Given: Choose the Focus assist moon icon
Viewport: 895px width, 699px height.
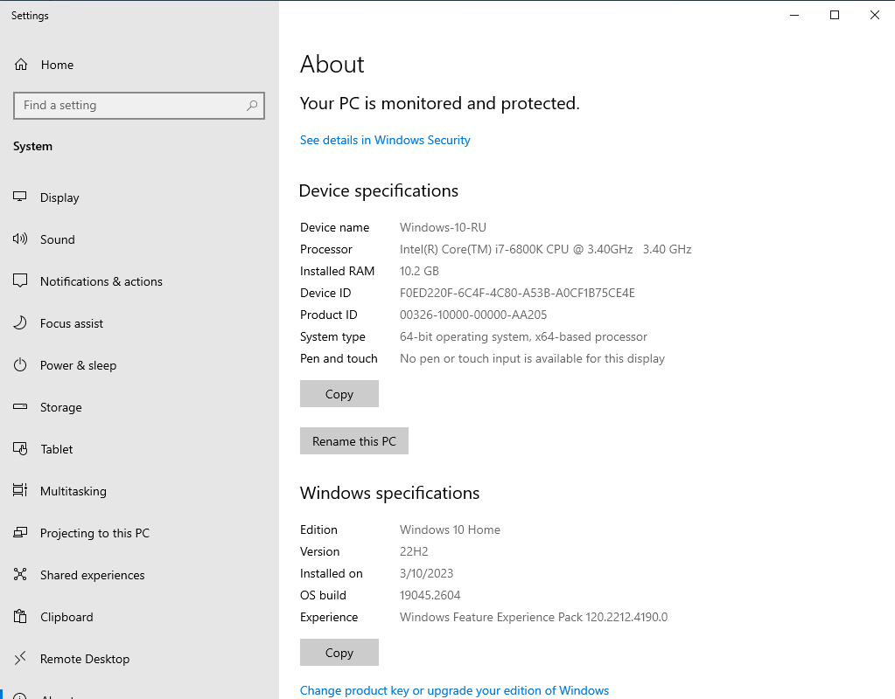Looking at the screenshot, I should tap(20, 323).
